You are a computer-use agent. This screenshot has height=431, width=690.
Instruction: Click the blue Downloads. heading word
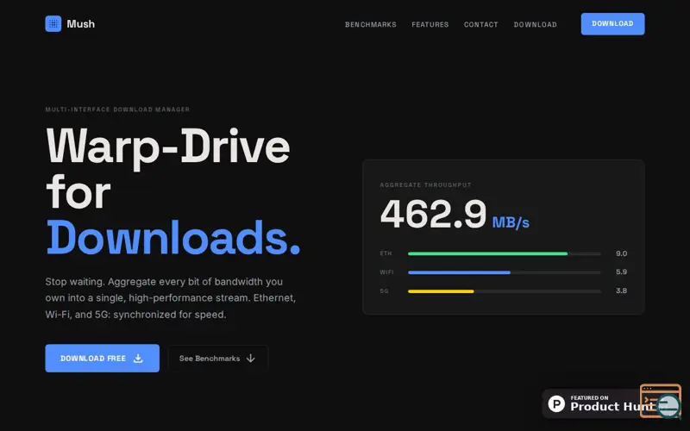tap(173, 238)
